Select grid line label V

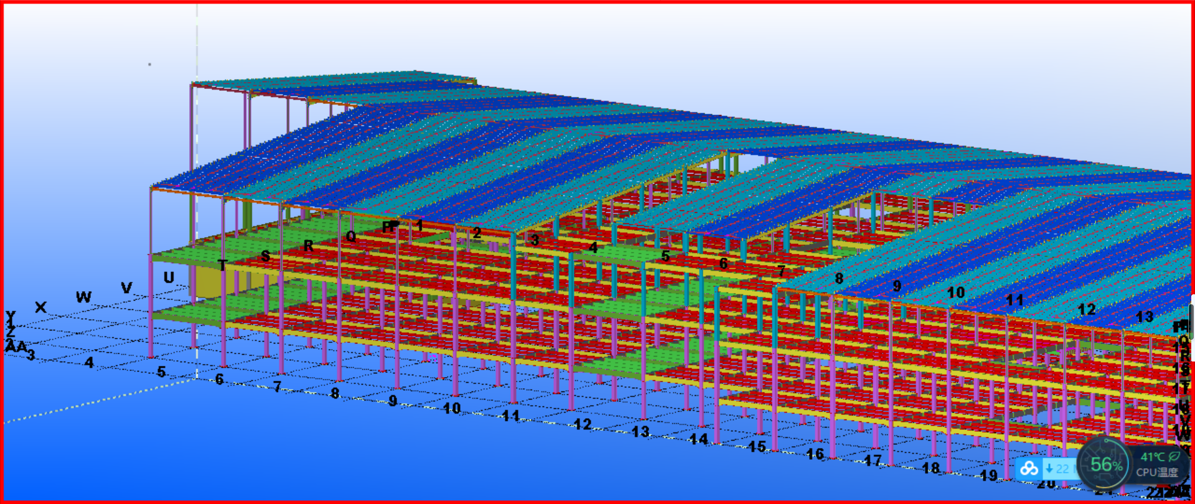click(126, 287)
